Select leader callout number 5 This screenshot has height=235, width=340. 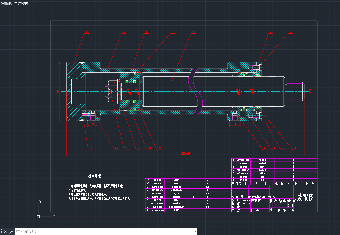tap(194, 32)
